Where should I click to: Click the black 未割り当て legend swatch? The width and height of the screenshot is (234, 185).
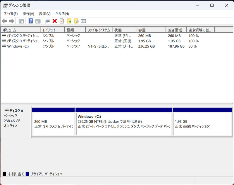pyautogui.click(x=4, y=174)
